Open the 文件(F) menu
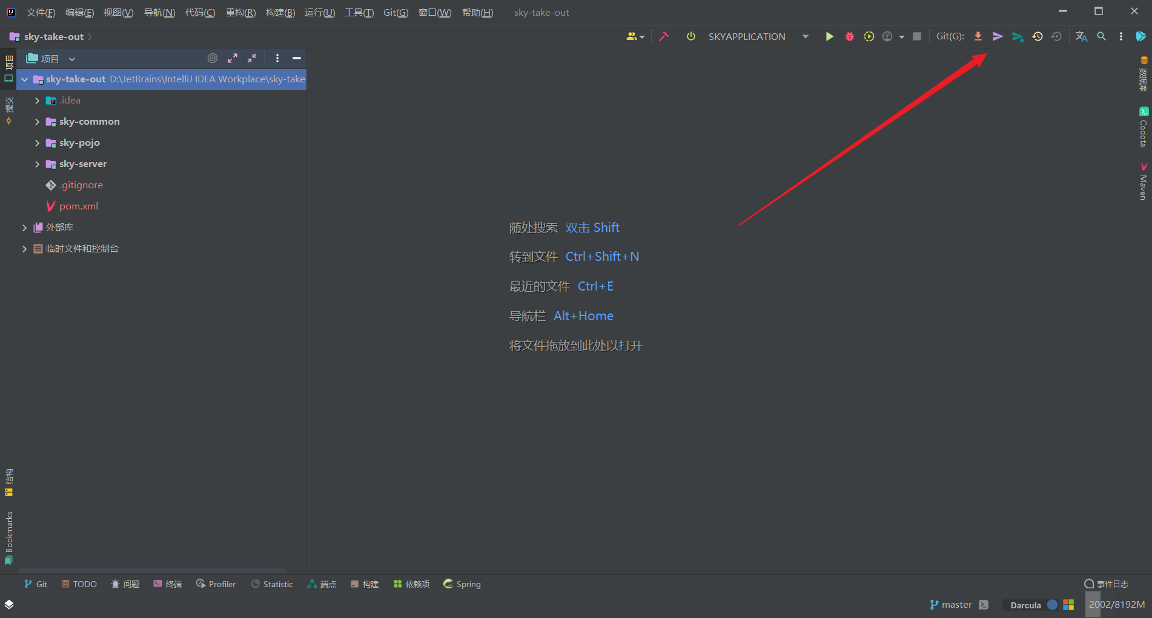 click(41, 12)
